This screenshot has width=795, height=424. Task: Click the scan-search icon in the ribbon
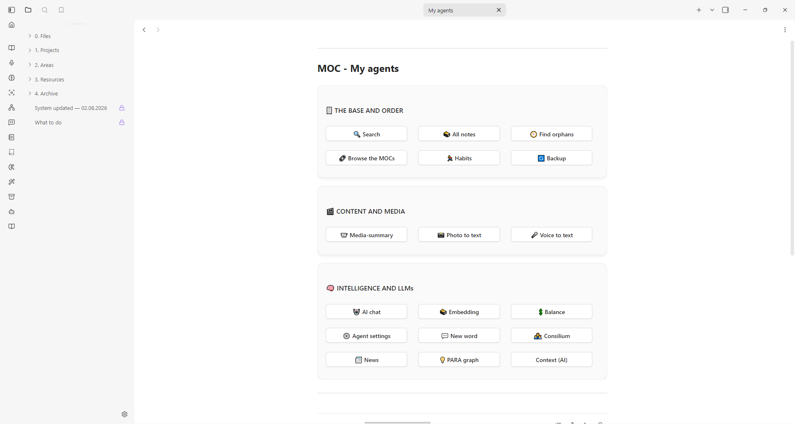click(12, 93)
